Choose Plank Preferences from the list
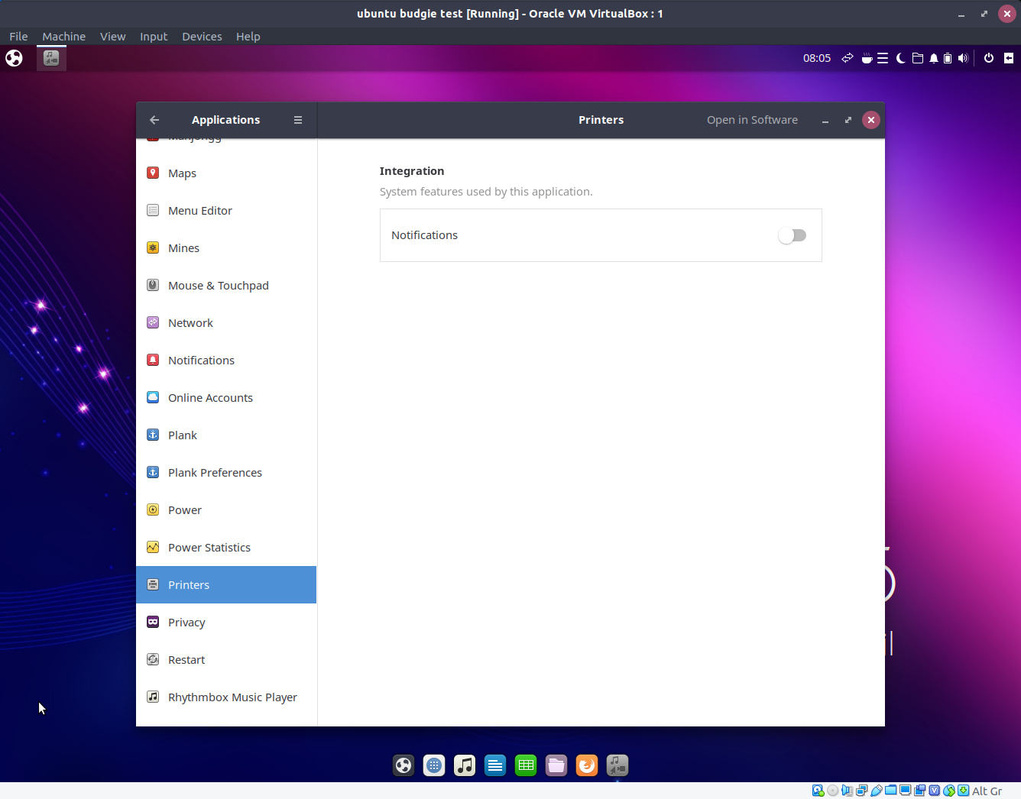Screen dimensions: 1021x799 [226, 473]
